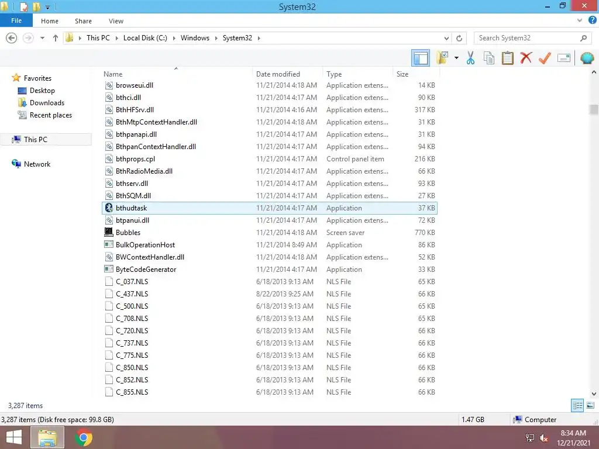
Task: Click This PC in the address breadcrumb
Action: pyautogui.click(x=98, y=38)
